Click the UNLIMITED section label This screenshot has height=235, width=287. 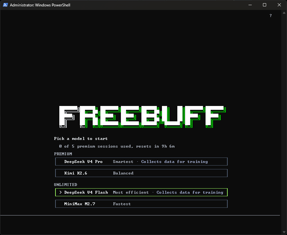click(65, 184)
